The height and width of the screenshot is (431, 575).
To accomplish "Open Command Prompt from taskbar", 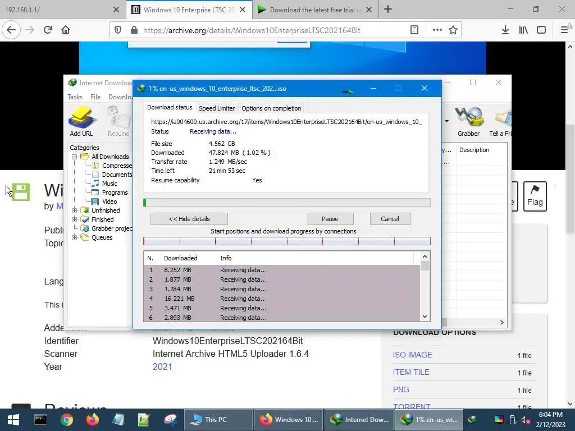I will (x=40, y=420).
